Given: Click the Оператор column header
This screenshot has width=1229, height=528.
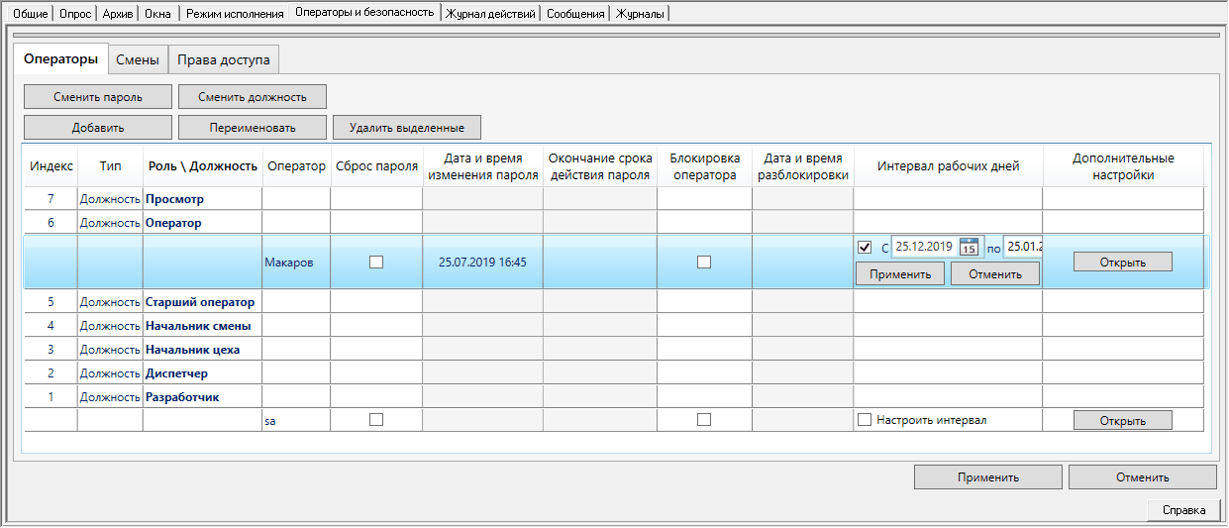Looking at the screenshot, I should coord(296,166).
